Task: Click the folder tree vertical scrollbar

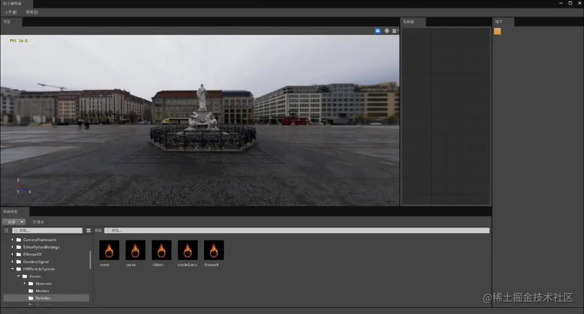Action: pos(90,260)
